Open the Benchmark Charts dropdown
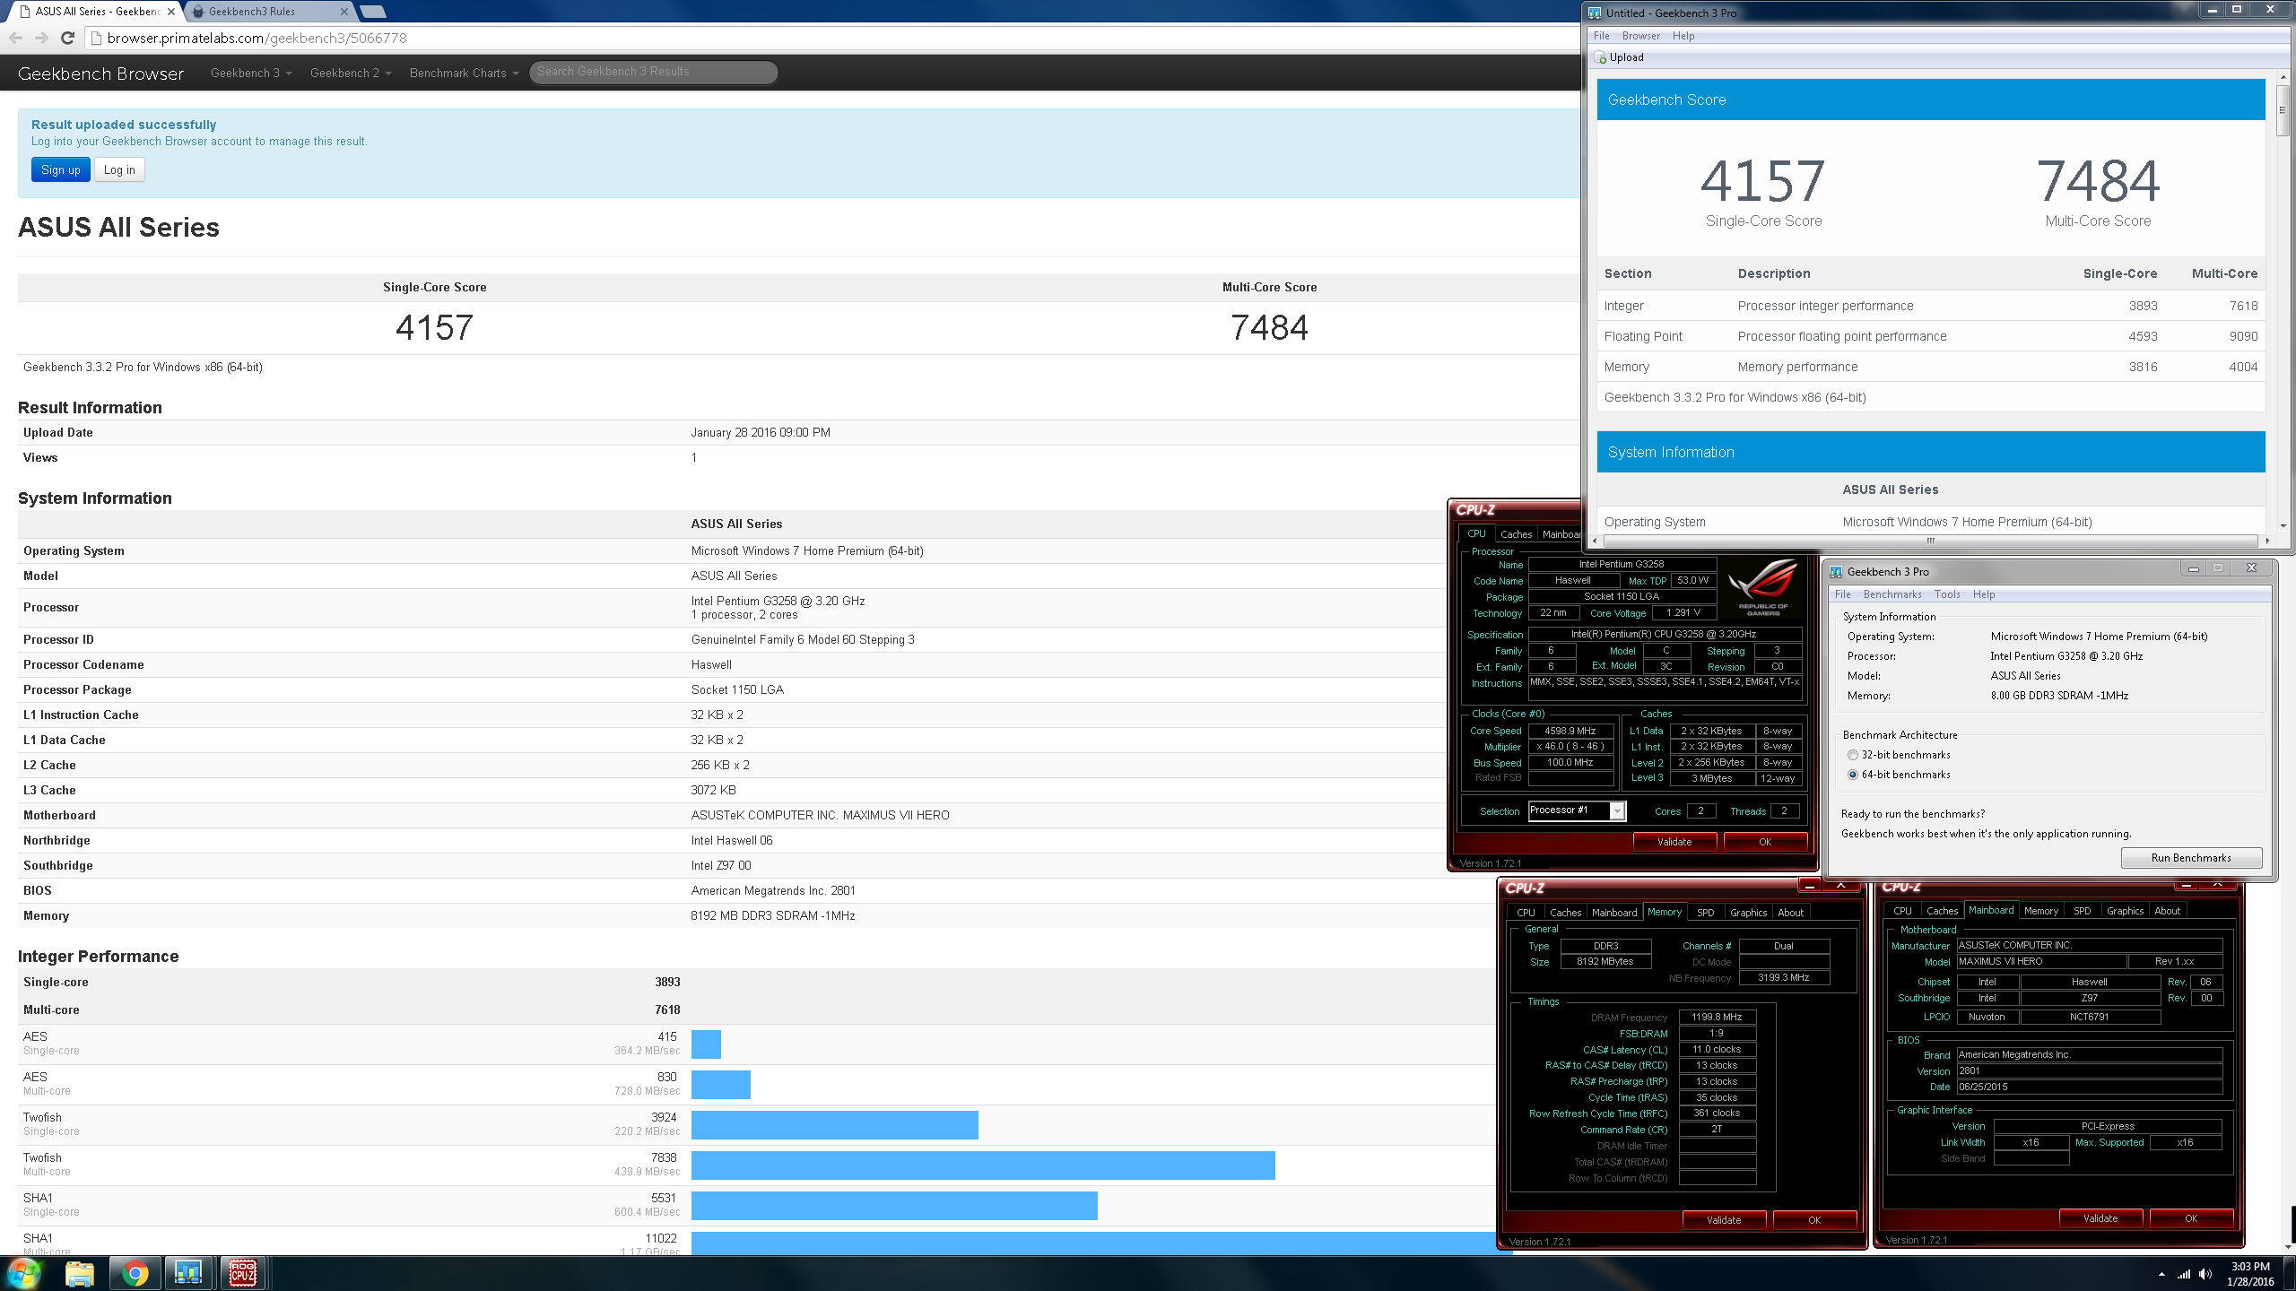 (464, 73)
